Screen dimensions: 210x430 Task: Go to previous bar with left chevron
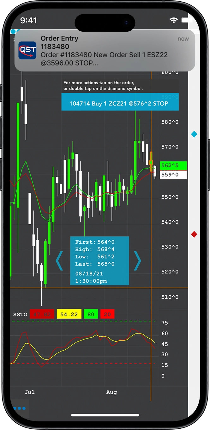(x=59, y=261)
